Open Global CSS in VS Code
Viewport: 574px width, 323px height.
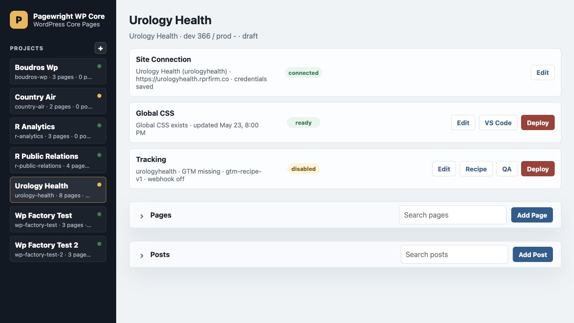pyautogui.click(x=498, y=122)
